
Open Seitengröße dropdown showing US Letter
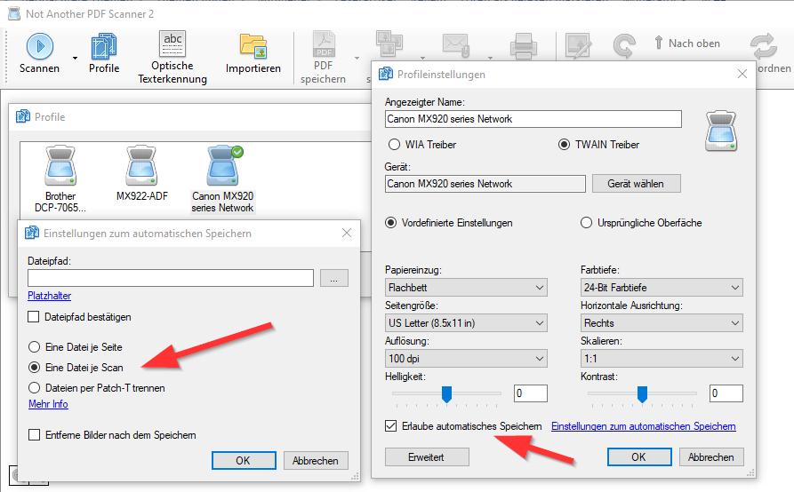click(466, 323)
